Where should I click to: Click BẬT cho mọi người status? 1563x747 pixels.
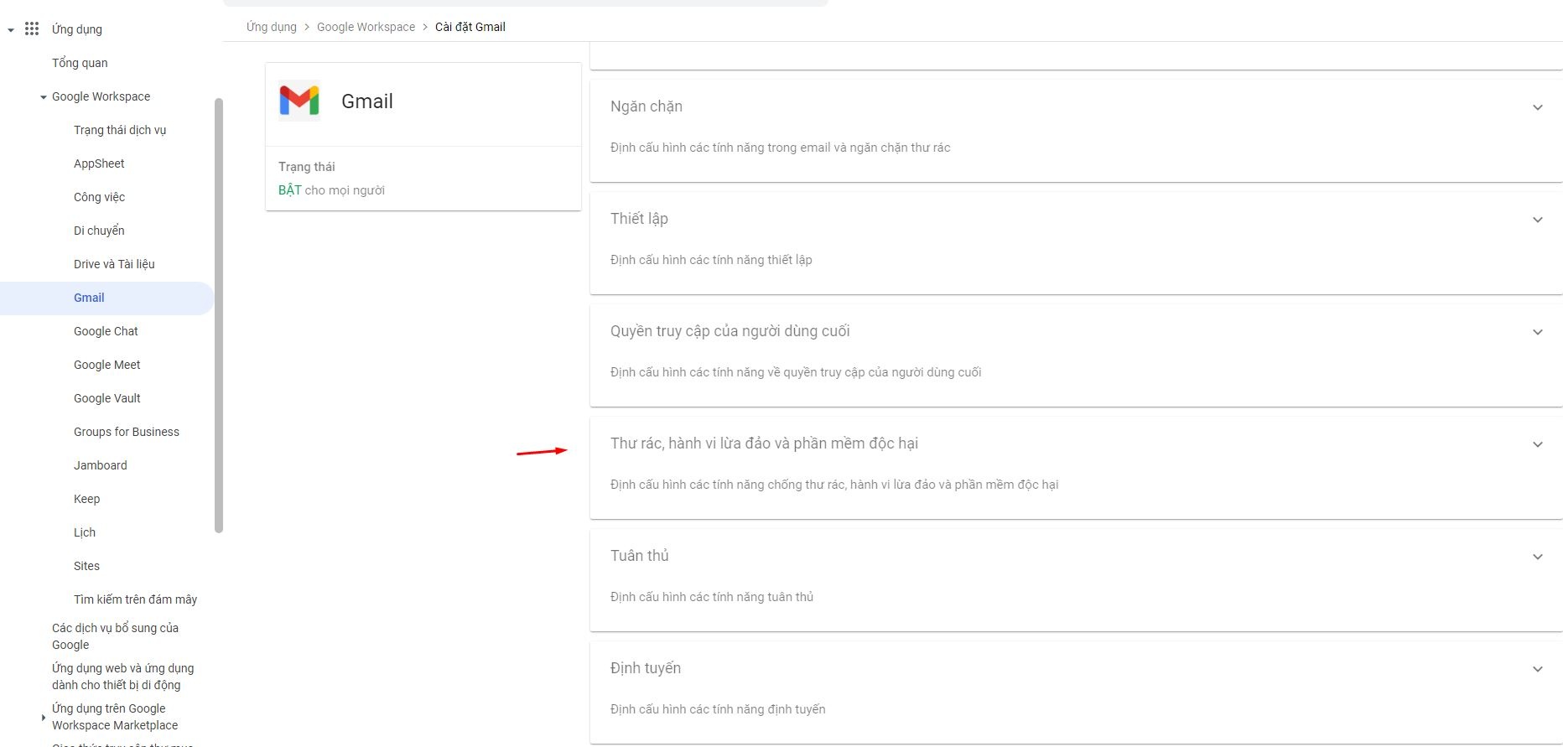pos(331,190)
